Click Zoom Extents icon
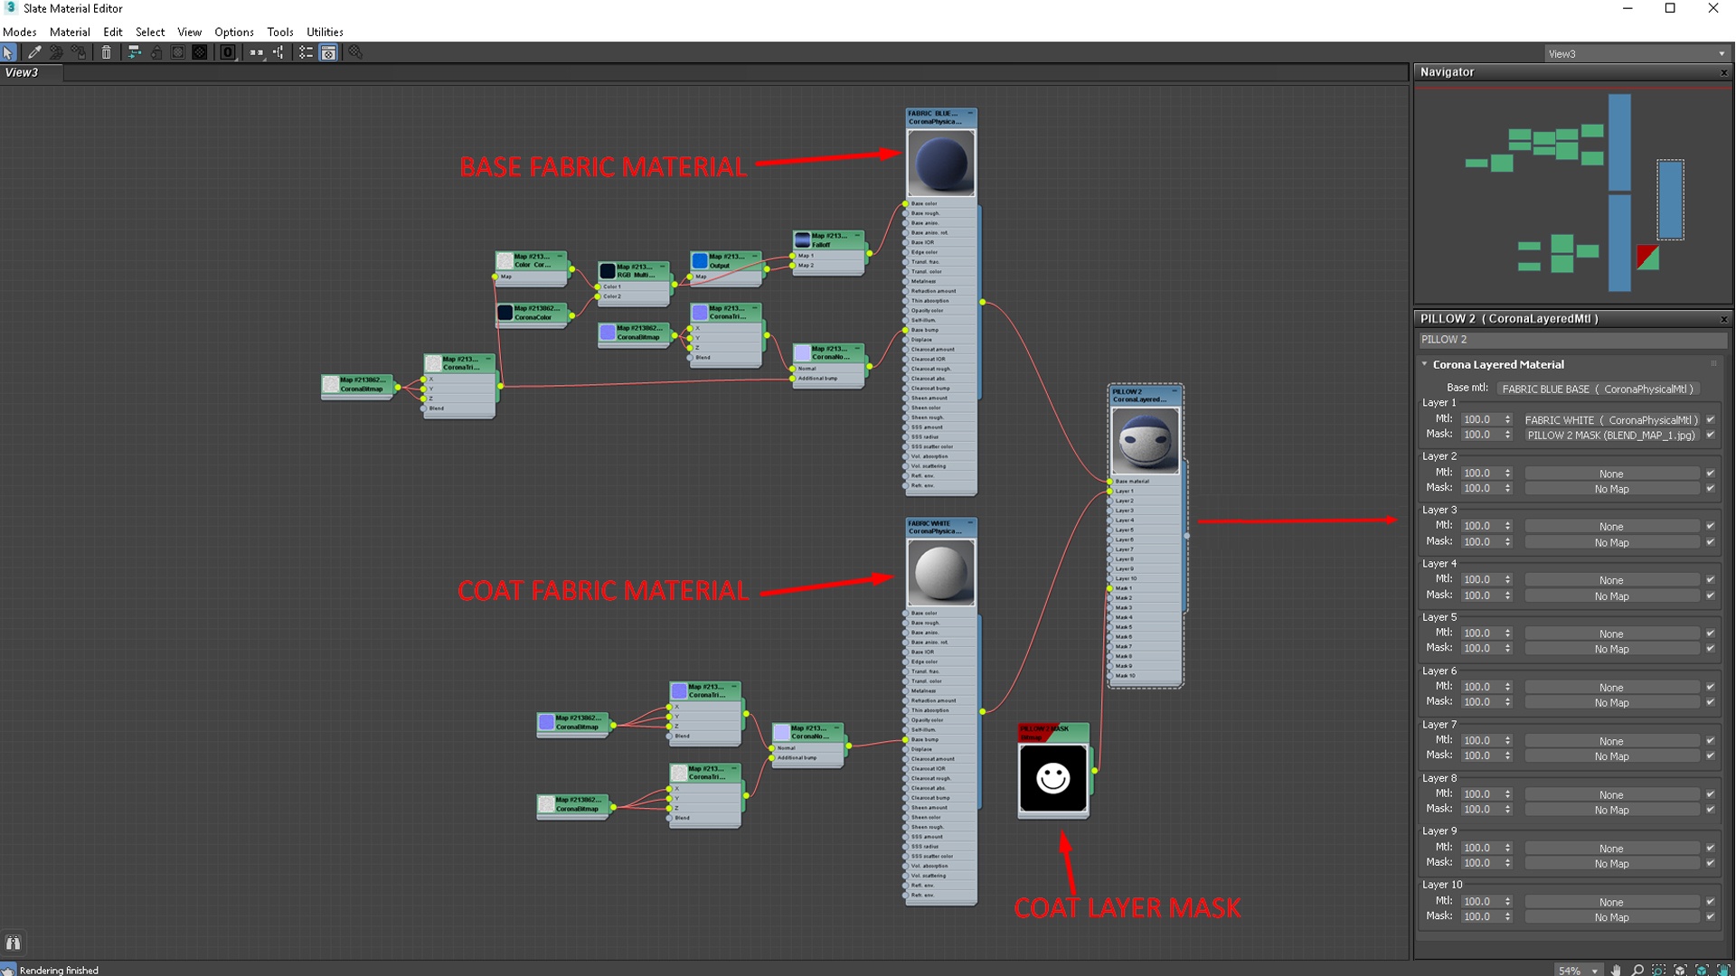 (x=1681, y=970)
